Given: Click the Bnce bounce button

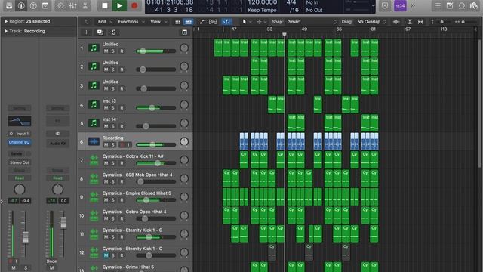Looking at the screenshot, I should (51, 261).
